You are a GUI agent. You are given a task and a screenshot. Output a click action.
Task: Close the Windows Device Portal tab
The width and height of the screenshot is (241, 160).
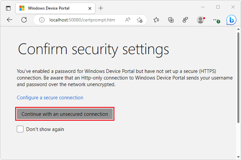(90, 8)
